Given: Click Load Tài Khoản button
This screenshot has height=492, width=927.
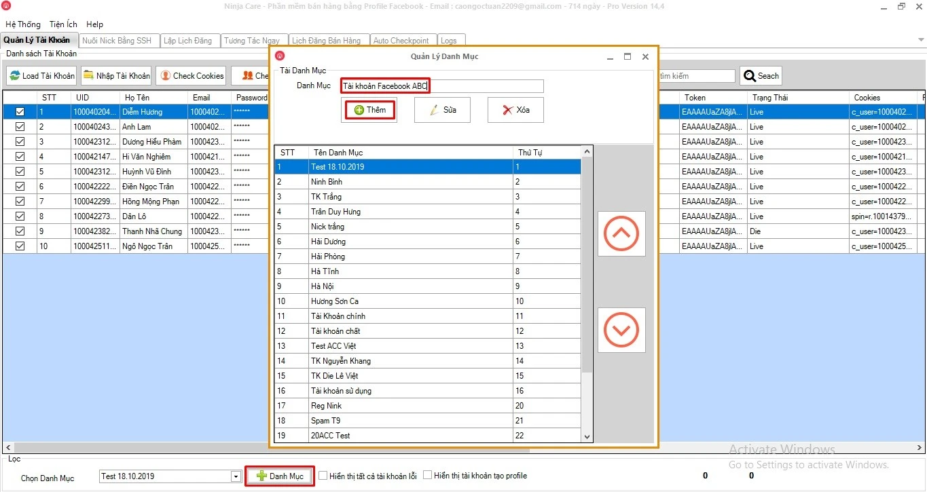Looking at the screenshot, I should click(41, 75).
